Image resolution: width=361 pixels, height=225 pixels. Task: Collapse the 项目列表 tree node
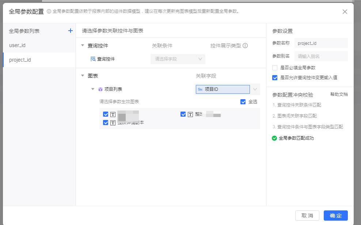(x=93, y=89)
